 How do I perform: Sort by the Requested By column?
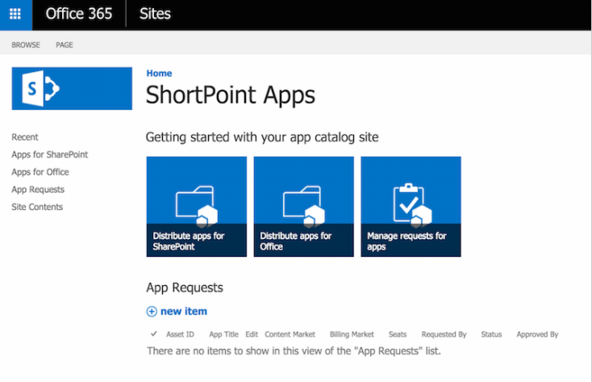click(444, 334)
